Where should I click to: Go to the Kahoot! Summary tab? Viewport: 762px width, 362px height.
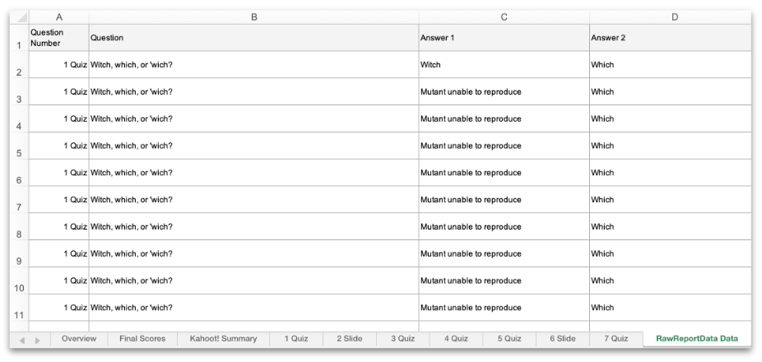tap(223, 339)
